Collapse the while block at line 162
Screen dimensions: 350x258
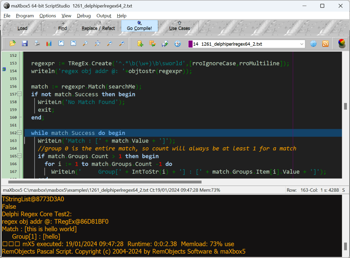(x=20, y=133)
